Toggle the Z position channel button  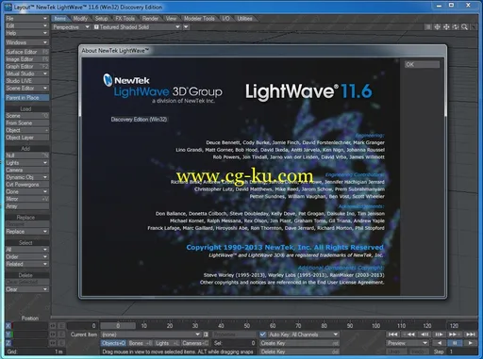coord(8,343)
